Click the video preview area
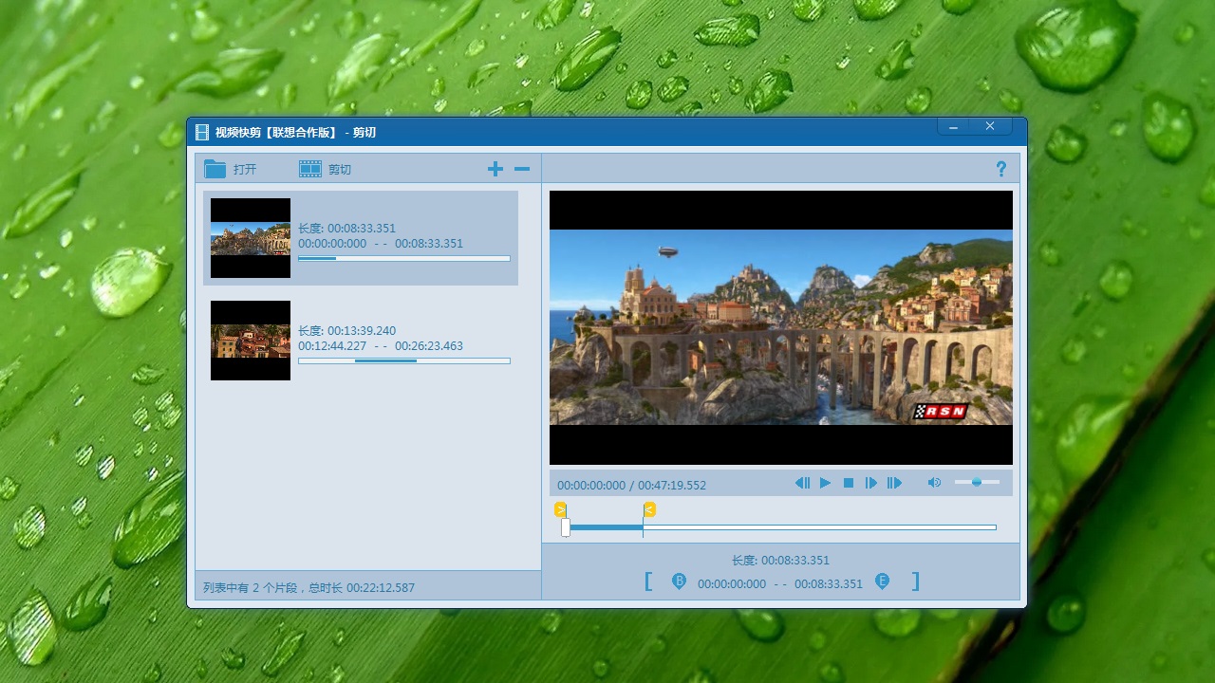This screenshot has width=1215, height=683. [781, 327]
